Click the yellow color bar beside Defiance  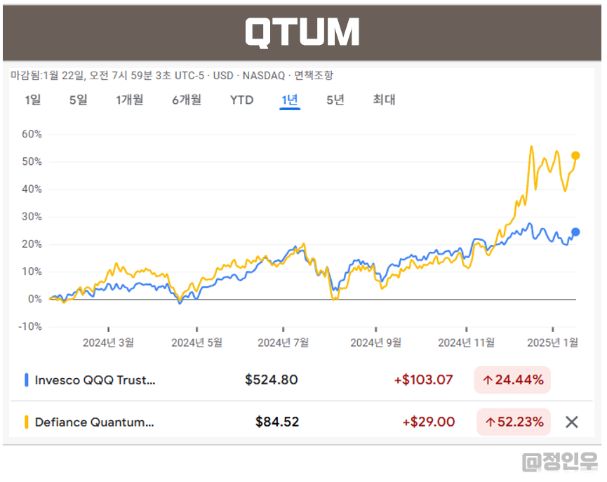pos(27,422)
